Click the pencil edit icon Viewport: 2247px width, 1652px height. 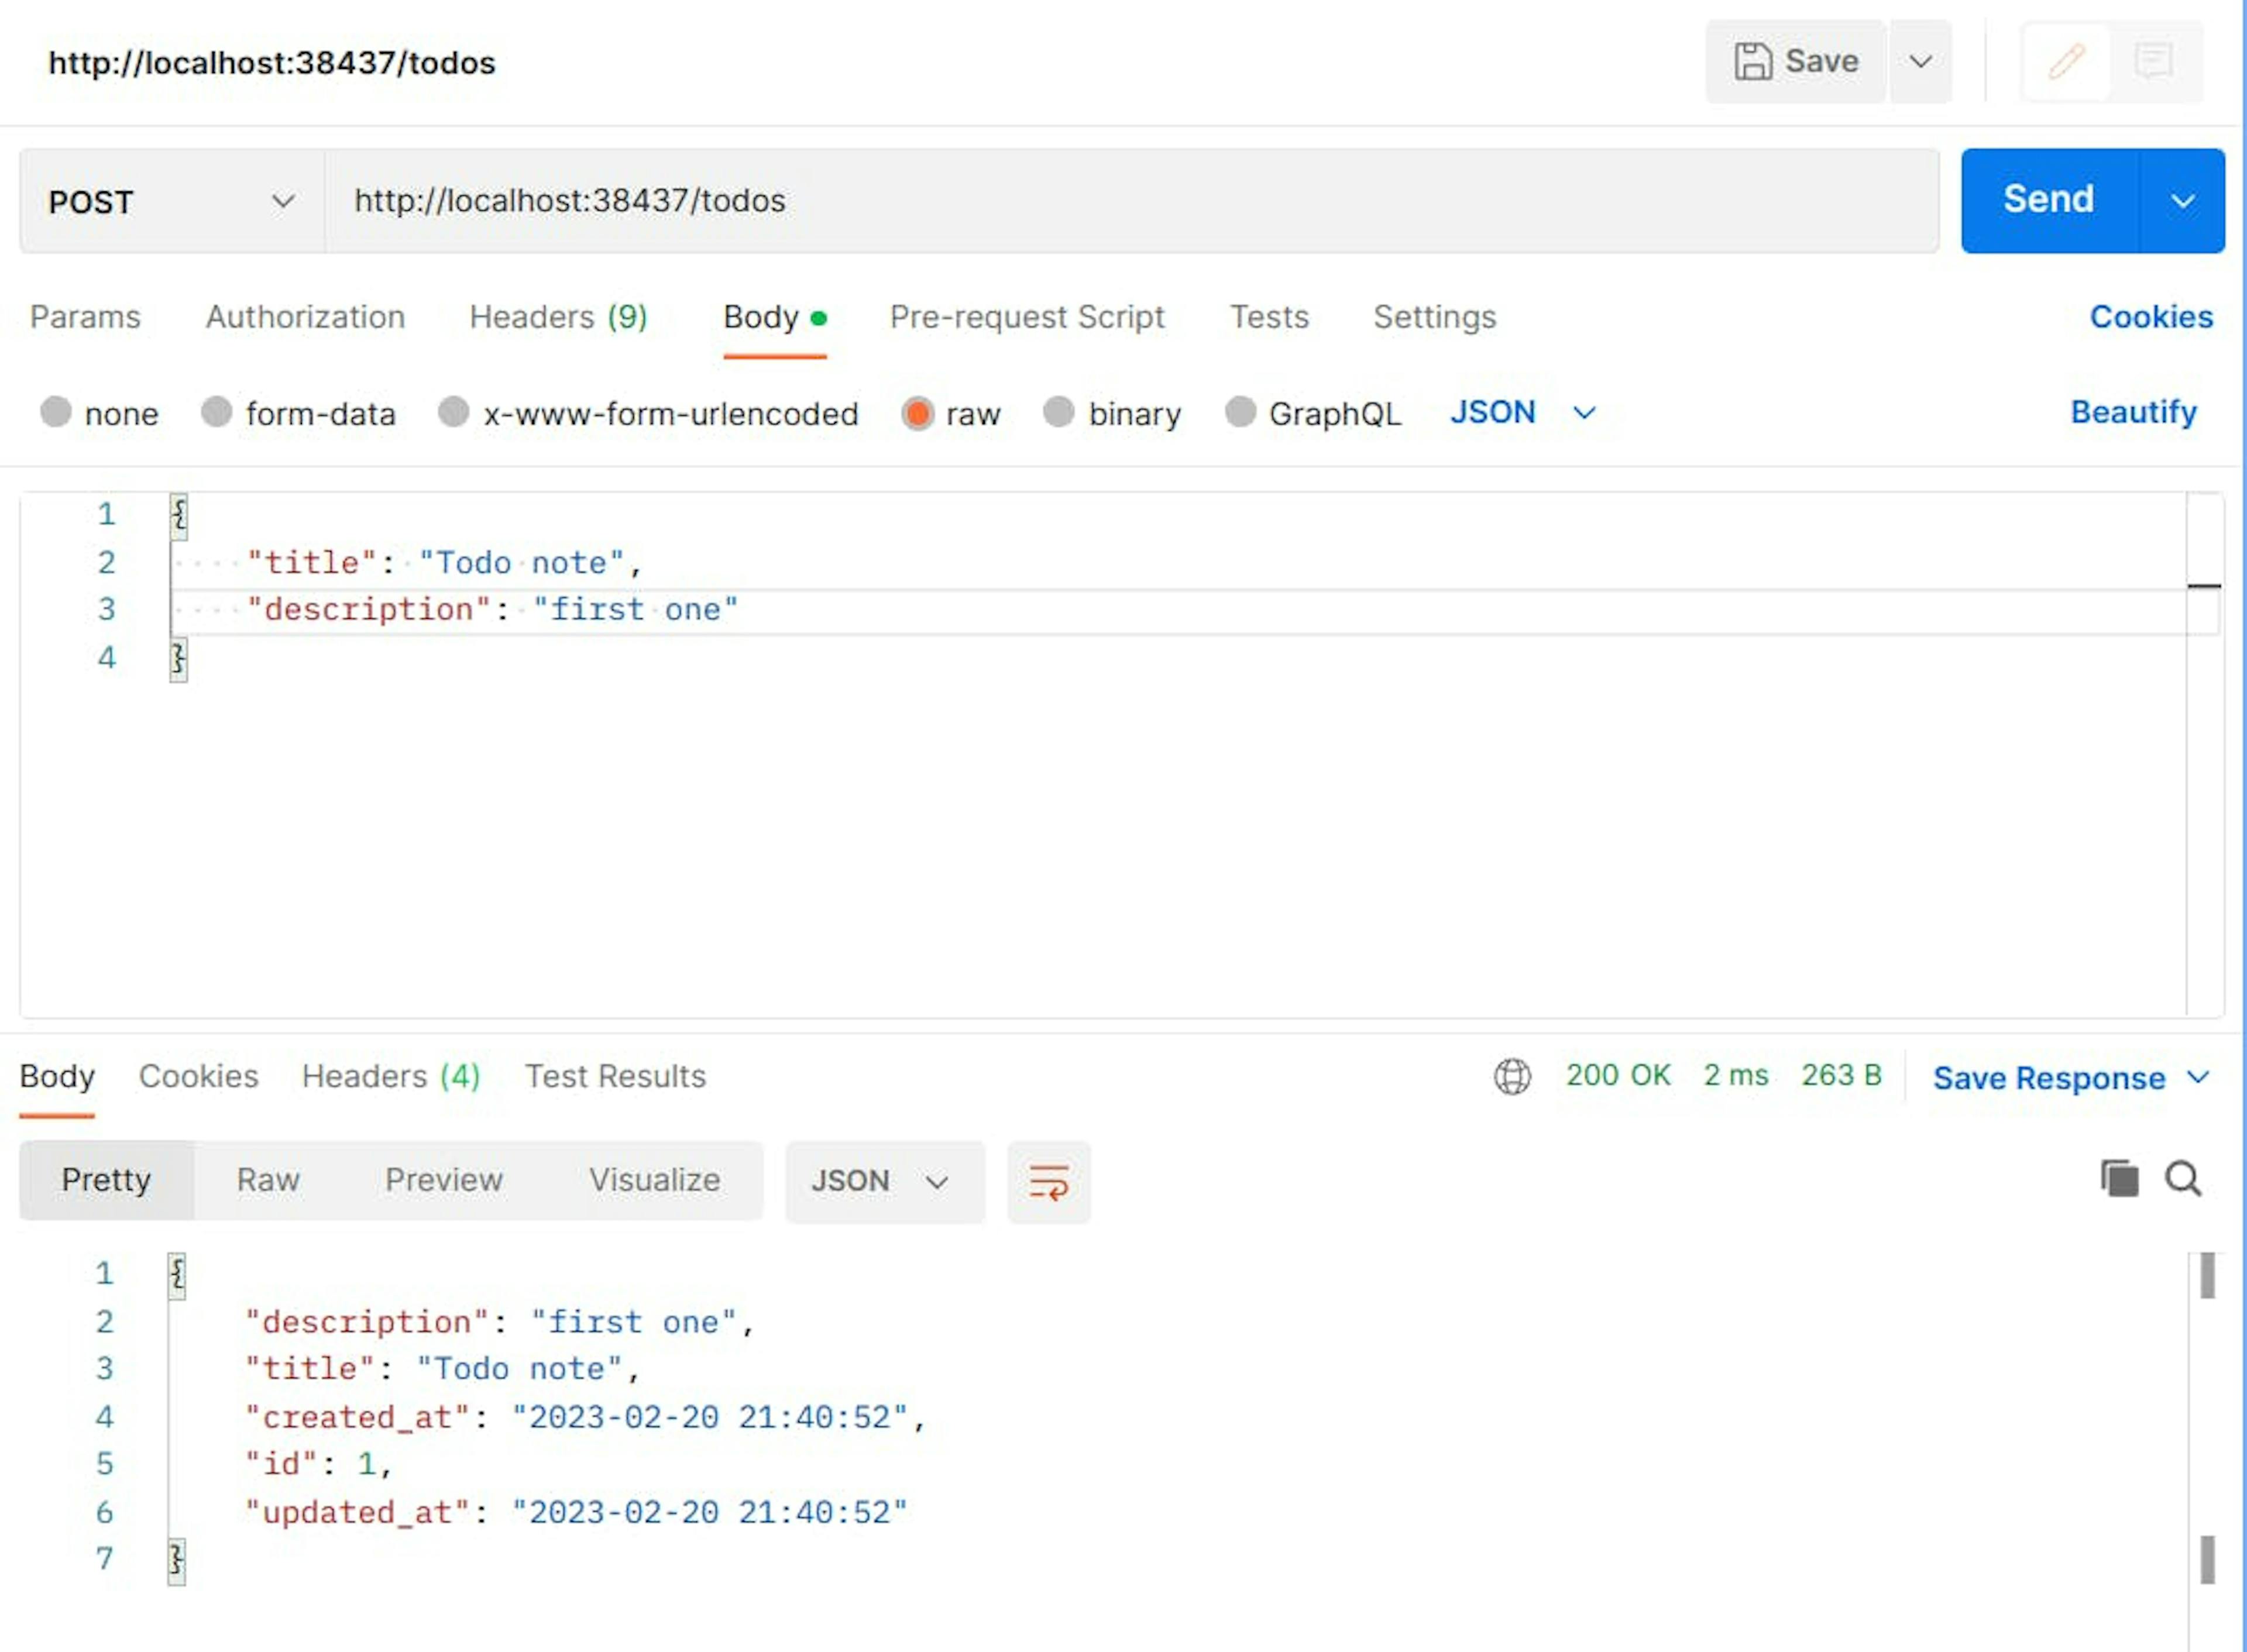(x=2066, y=62)
